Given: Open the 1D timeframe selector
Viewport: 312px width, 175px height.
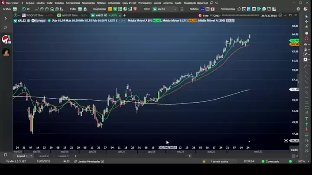Looking at the screenshot, I should click(27, 9).
